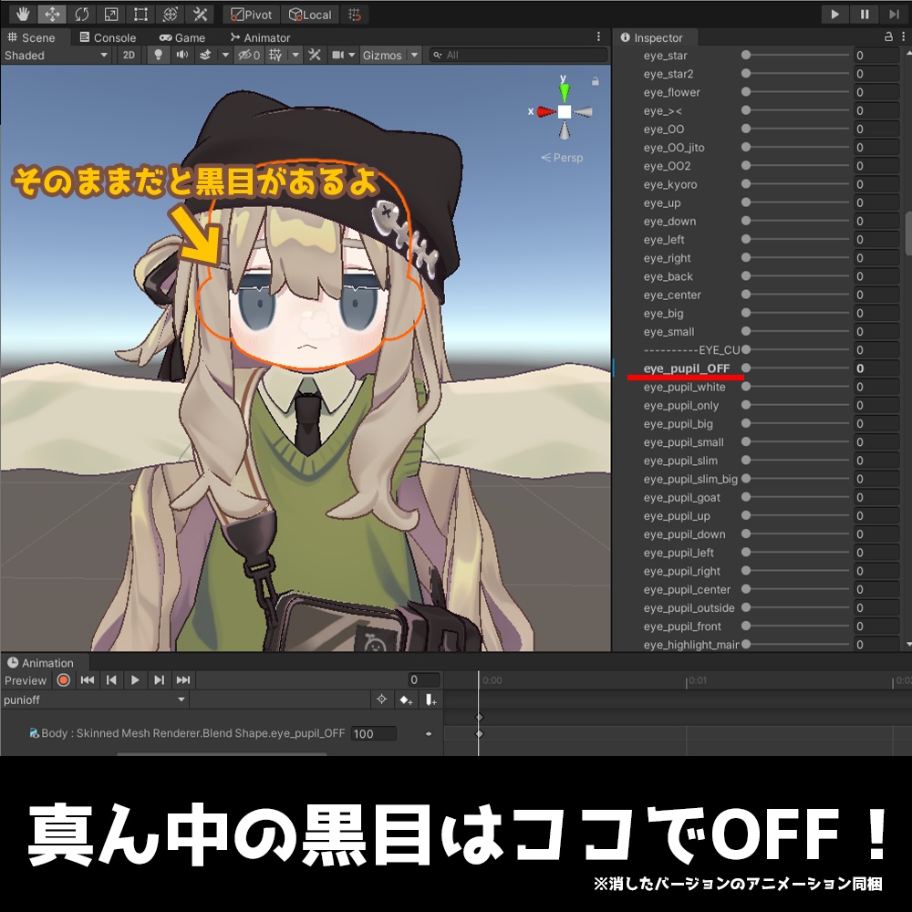The height and width of the screenshot is (912, 912).
Task: Switch tool handle to Pivot mode
Action: (252, 15)
